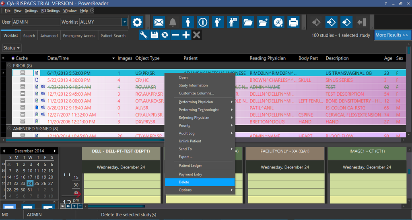Click the More Results button

click(391, 35)
